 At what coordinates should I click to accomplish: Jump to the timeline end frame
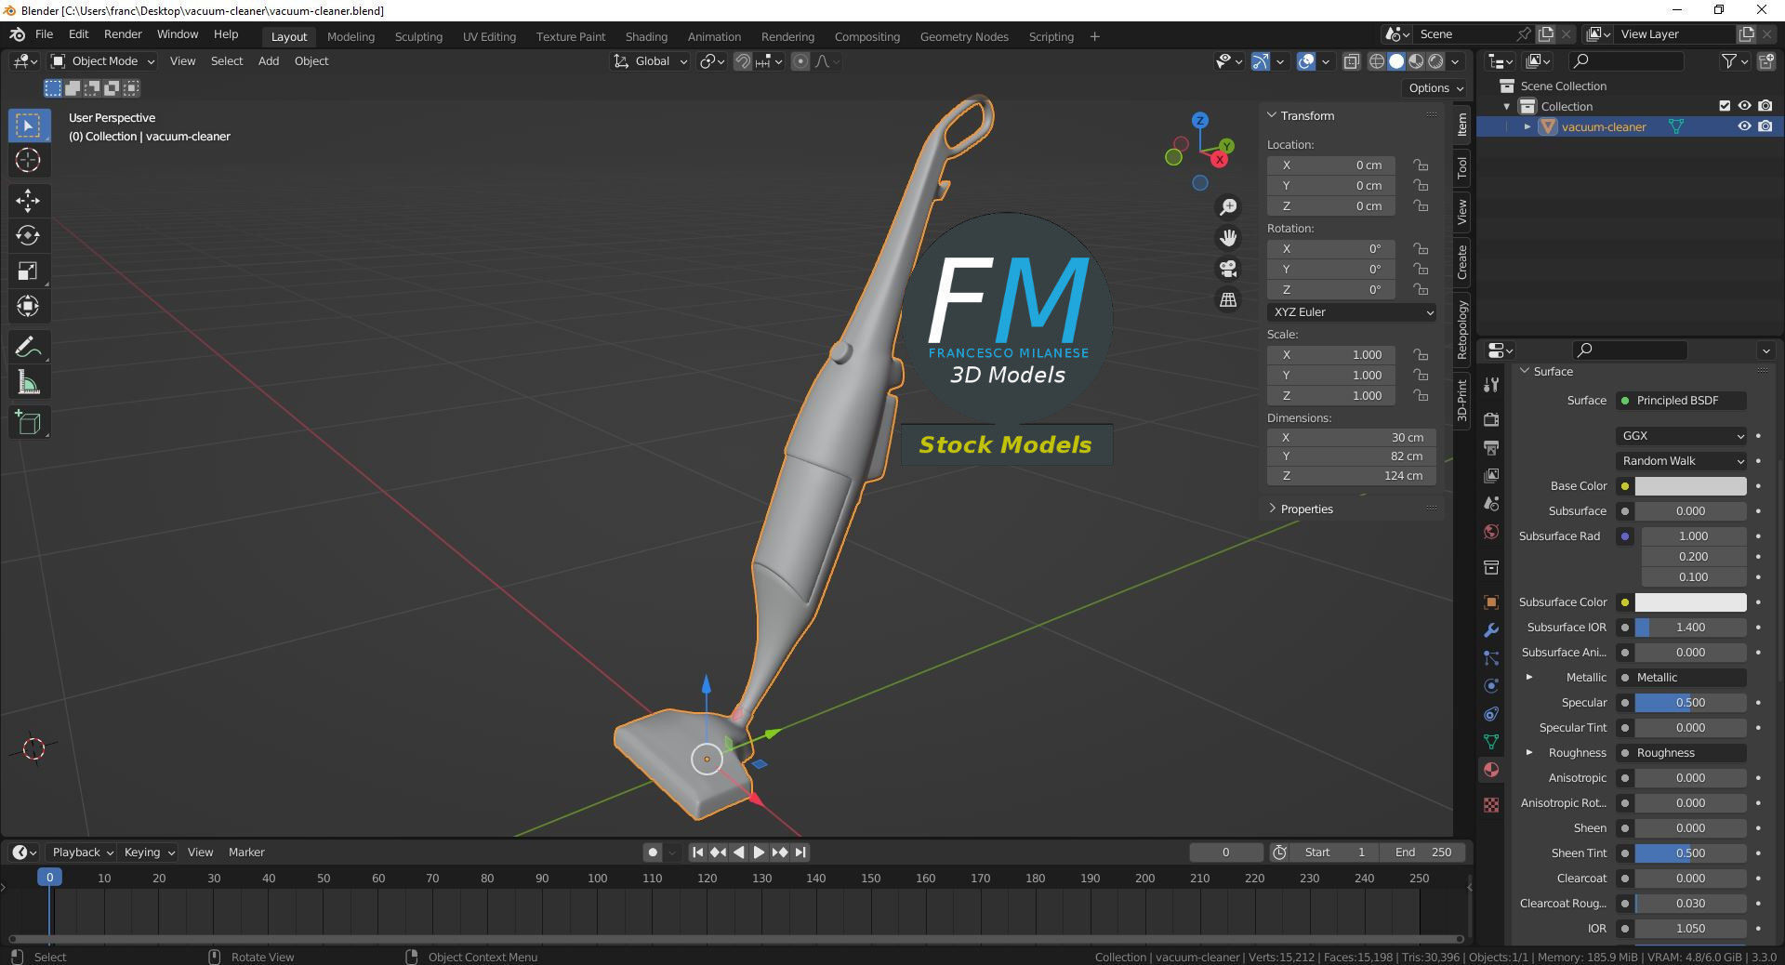click(800, 852)
